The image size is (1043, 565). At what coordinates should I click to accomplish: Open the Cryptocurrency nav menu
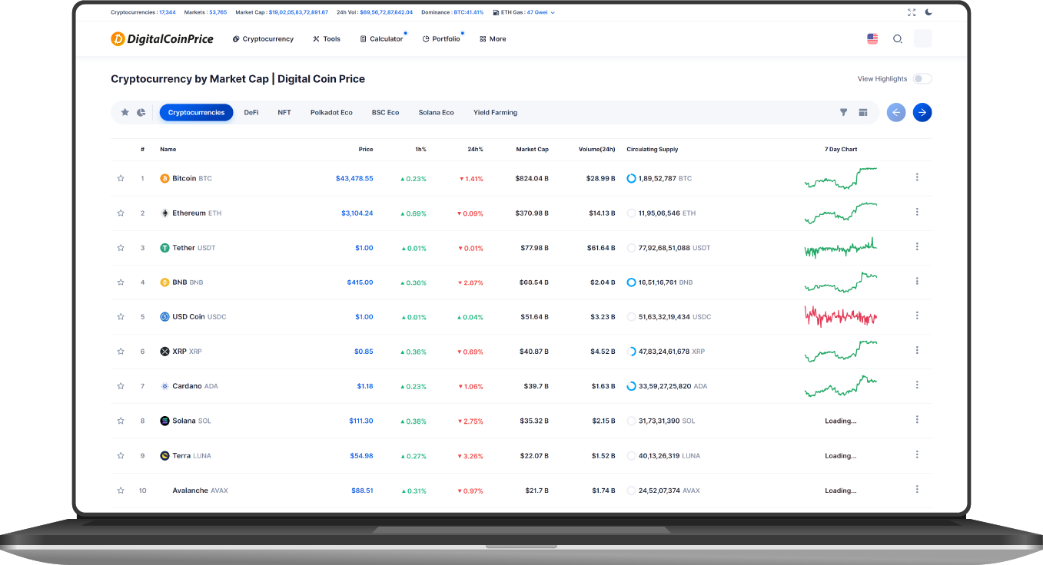tap(263, 39)
